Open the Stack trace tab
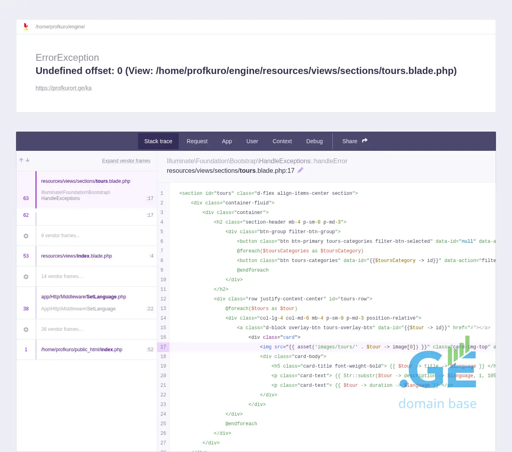The width and height of the screenshot is (512, 452). pyautogui.click(x=158, y=141)
